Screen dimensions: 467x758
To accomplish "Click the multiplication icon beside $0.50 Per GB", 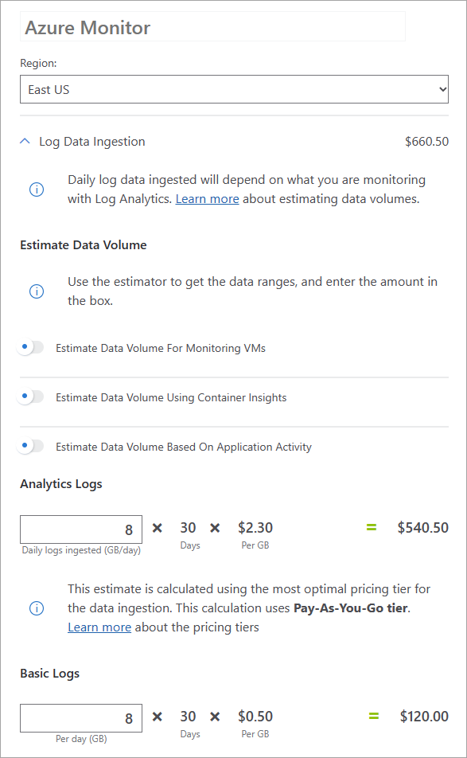I will 214,716.
